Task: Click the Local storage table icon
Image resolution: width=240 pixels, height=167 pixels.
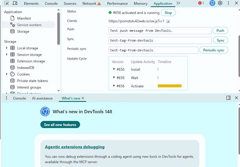Action: [12, 48]
